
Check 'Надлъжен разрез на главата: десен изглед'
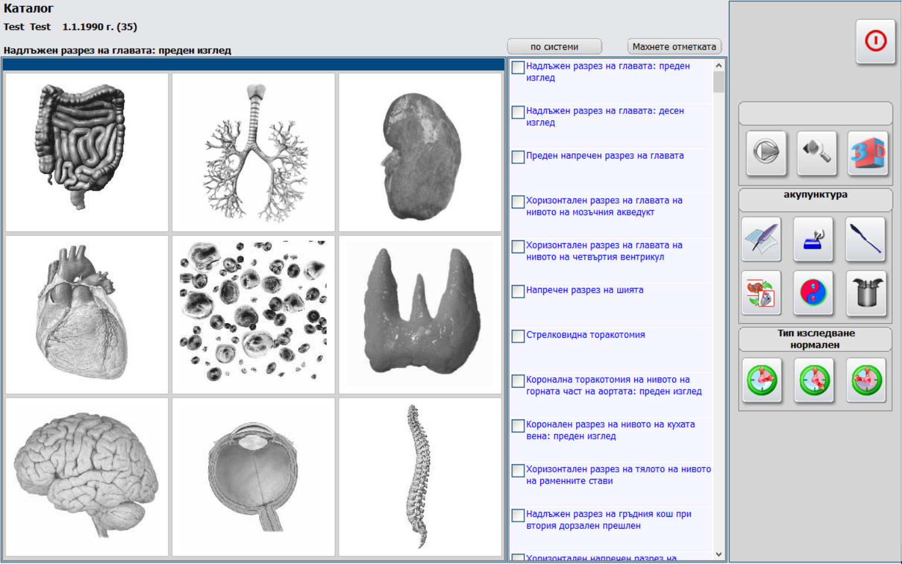point(518,112)
